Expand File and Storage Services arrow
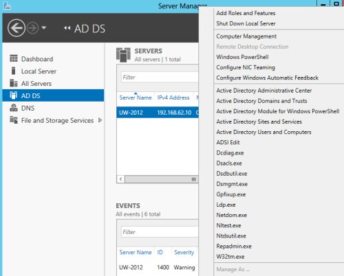The height and width of the screenshot is (276, 344). click(x=100, y=120)
